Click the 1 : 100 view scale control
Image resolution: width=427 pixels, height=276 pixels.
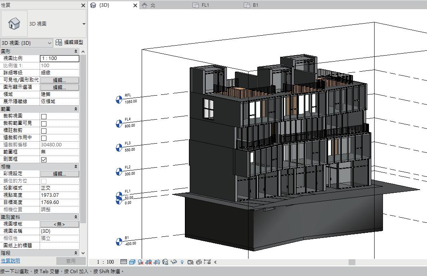click(x=105, y=262)
